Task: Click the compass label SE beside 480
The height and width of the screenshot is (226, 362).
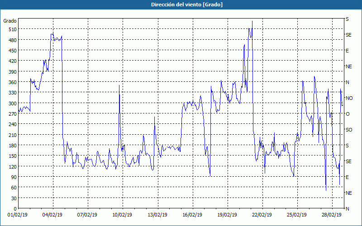Action: point(348,35)
